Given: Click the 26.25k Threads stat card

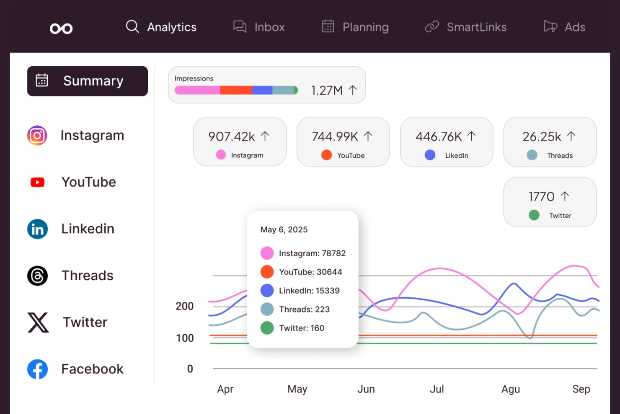Looking at the screenshot, I should tap(550, 142).
